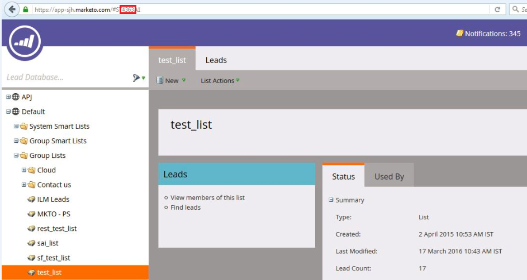Collapse the Group Lists folder
Image resolution: width=527 pixels, height=280 pixels.
click(16, 155)
